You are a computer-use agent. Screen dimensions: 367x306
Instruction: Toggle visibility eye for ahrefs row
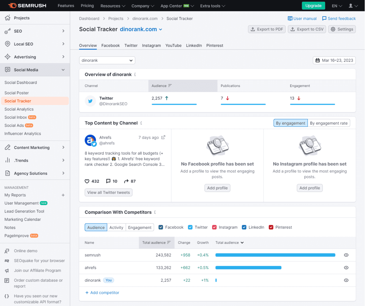(x=346, y=268)
